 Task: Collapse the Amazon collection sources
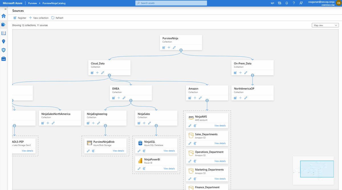click(207, 100)
